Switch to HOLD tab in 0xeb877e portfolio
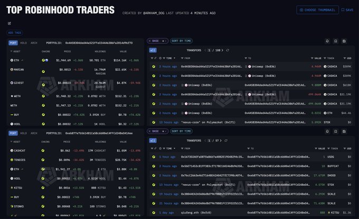359x219 pixels. (23, 133)
